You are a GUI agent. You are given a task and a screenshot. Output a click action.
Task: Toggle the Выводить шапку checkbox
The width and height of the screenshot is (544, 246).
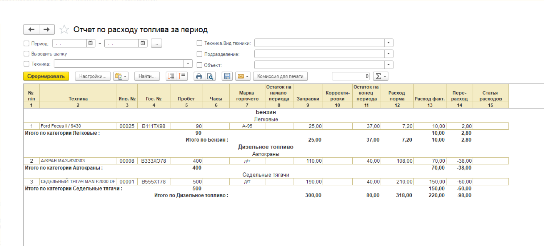[26, 54]
